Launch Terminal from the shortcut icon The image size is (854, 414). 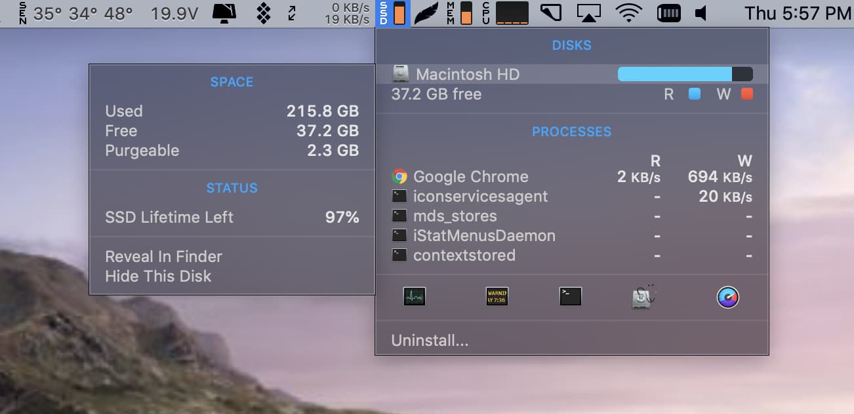571,297
